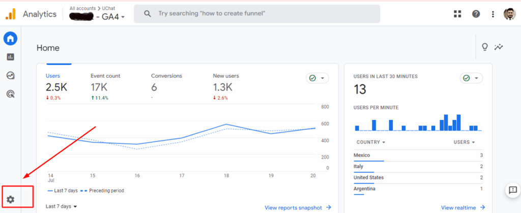This screenshot has width=521, height=213.
Task: Open Admin settings gear icon
Action: 10,199
